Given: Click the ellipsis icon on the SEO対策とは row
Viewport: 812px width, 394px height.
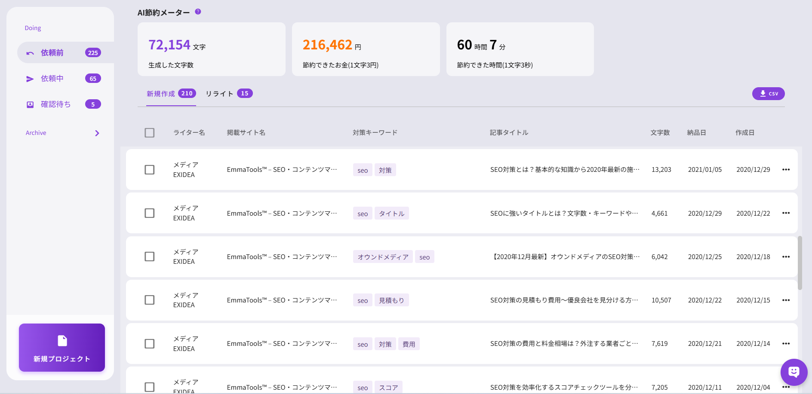Looking at the screenshot, I should (x=786, y=169).
